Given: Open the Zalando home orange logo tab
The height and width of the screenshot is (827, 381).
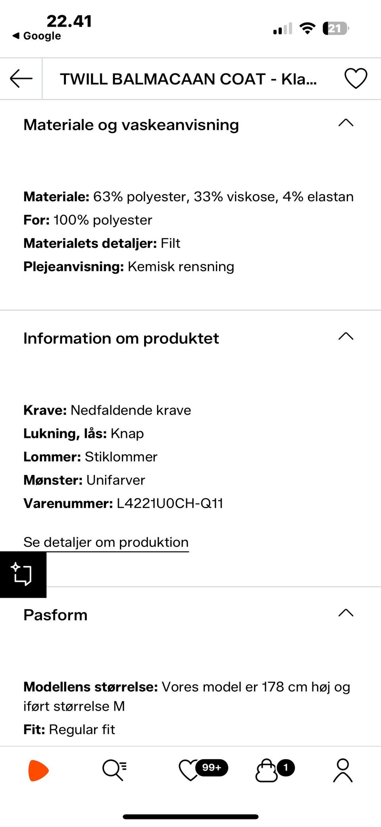Looking at the screenshot, I should [x=38, y=770].
